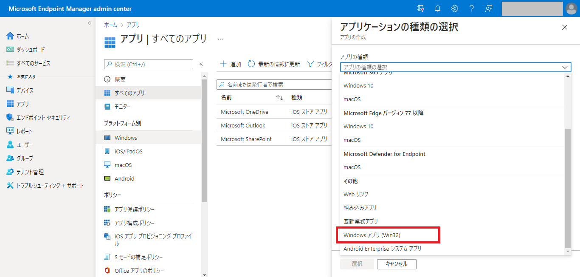Screen dimensions: 580x277
Task: Click the キャンセル button
Action: (397, 264)
